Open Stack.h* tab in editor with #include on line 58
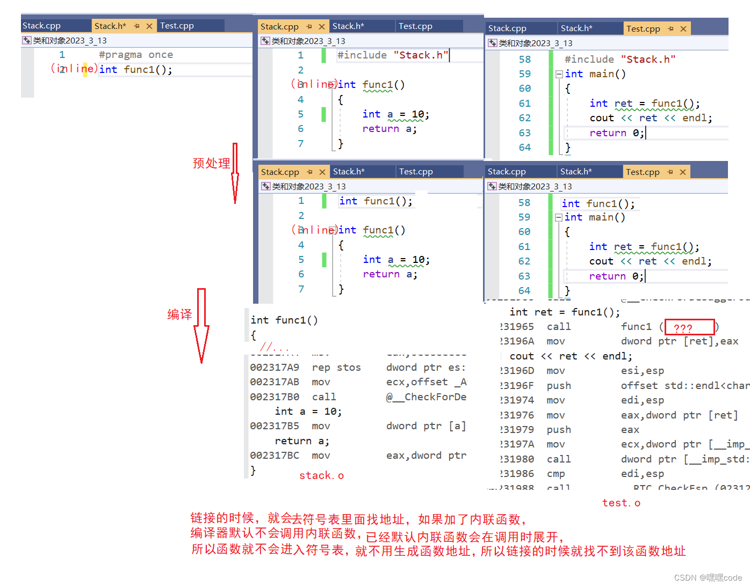Screen dimensions: 750x587 click(576, 28)
